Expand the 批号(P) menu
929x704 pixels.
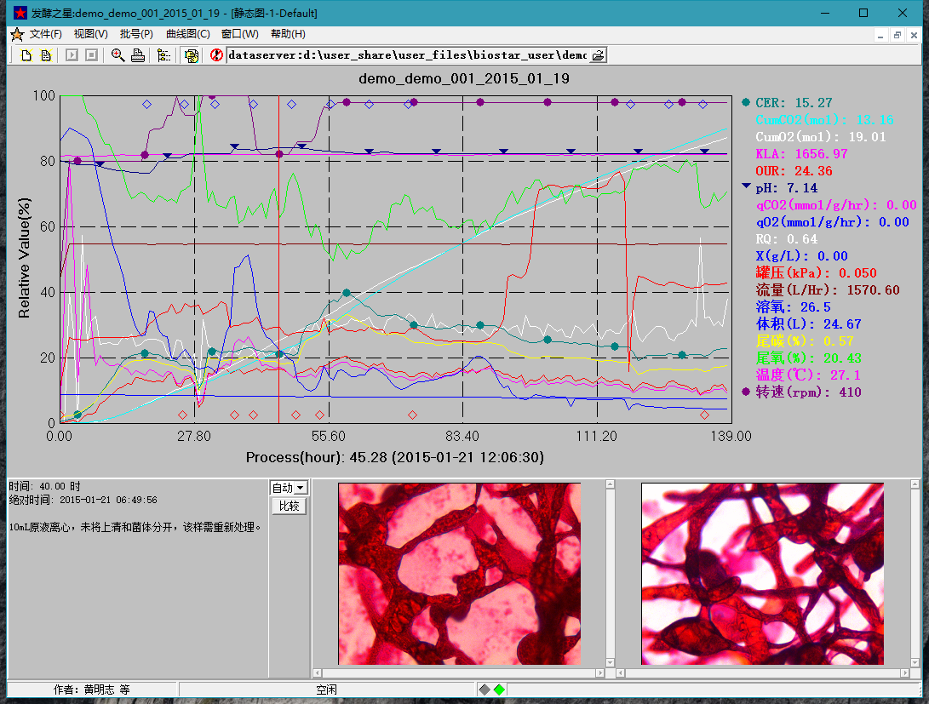(x=136, y=34)
